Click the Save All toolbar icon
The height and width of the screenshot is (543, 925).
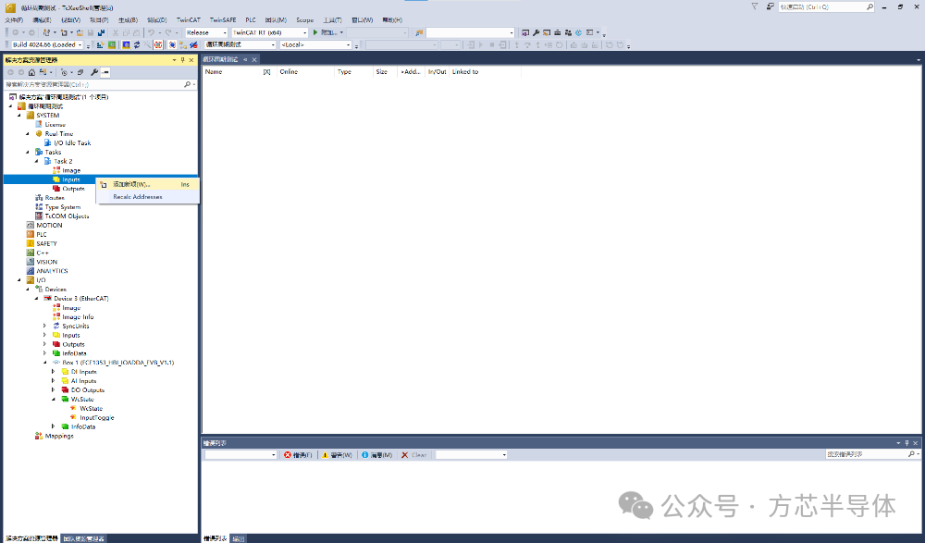click(x=101, y=32)
